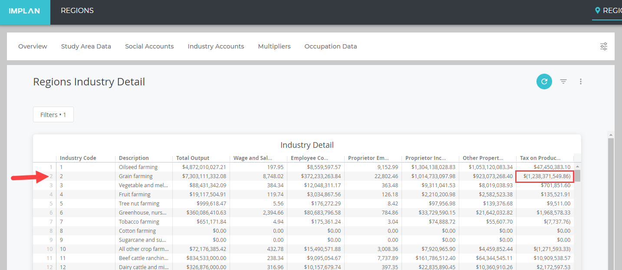
Task: Click the Filters • 1 button
Action: 53,115
